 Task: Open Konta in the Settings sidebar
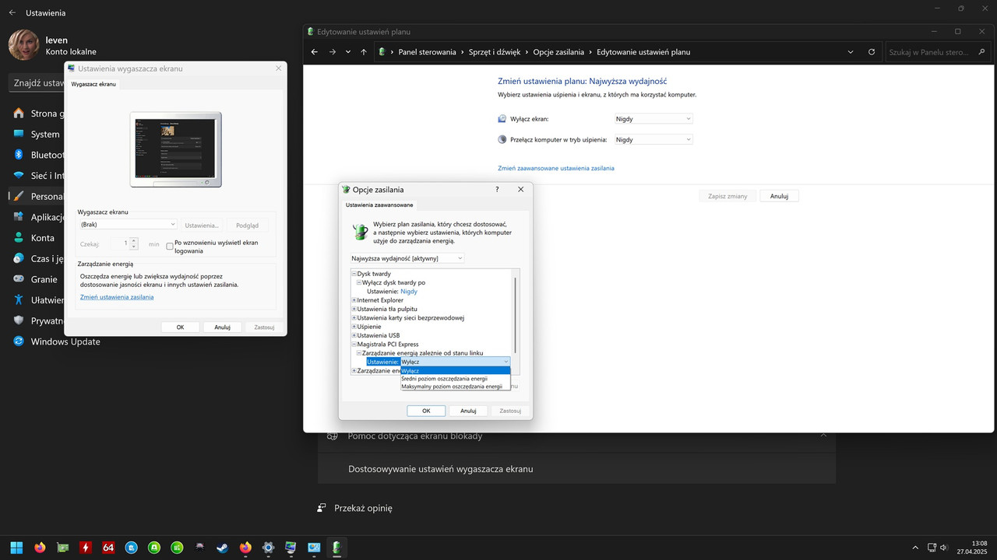(43, 238)
